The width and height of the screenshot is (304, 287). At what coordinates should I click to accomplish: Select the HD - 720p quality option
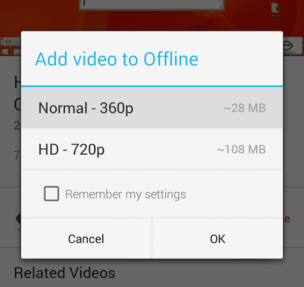point(152,149)
